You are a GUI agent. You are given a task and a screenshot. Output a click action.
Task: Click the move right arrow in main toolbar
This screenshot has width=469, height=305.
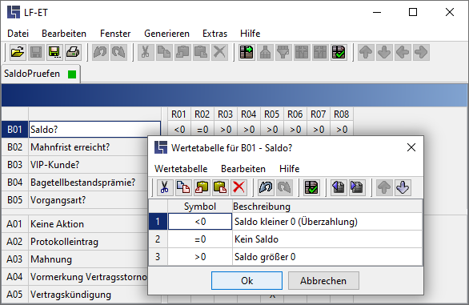click(422, 52)
